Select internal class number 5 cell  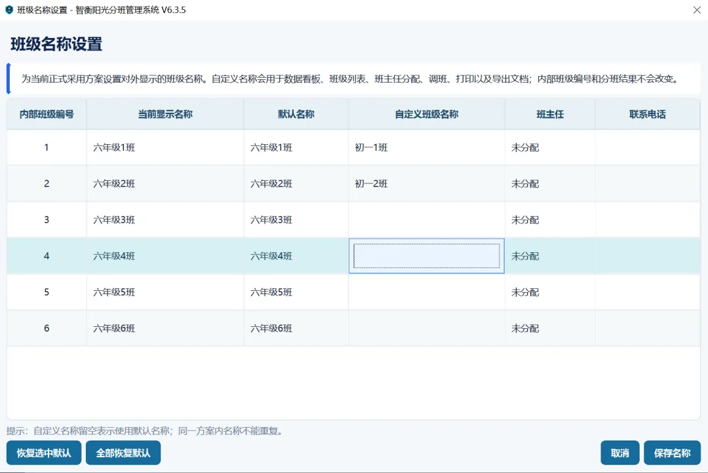click(47, 292)
